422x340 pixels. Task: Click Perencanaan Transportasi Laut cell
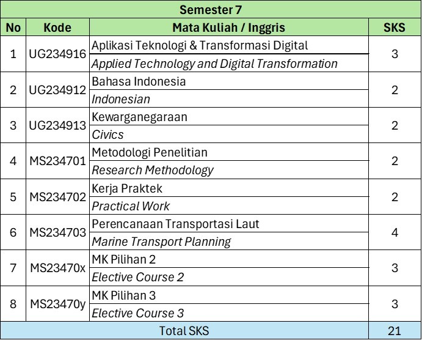point(175,224)
